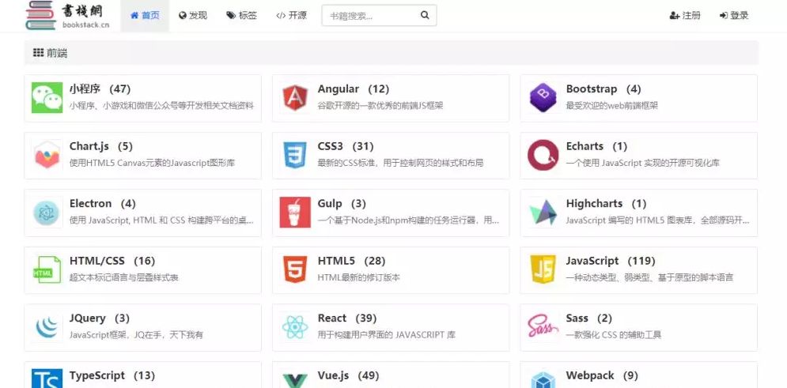The image size is (787, 388).
Task: Click the round Echarts logo
Action: pos(543,156)
